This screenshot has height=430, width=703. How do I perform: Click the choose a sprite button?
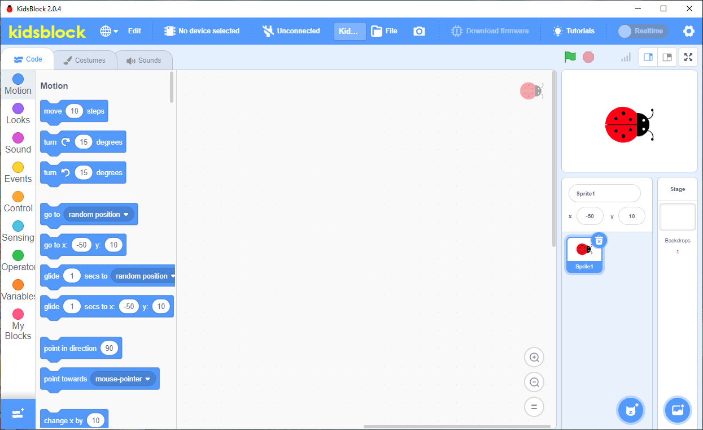click(631, 410)
